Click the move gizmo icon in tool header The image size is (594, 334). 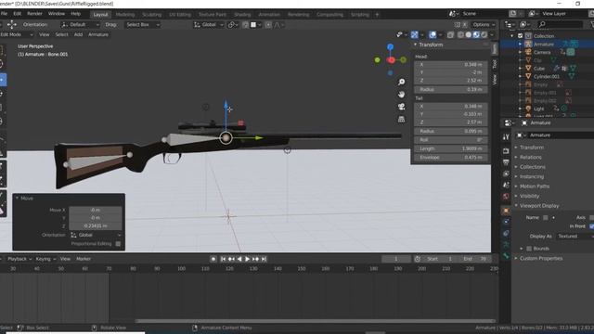(x=12, y=25)
